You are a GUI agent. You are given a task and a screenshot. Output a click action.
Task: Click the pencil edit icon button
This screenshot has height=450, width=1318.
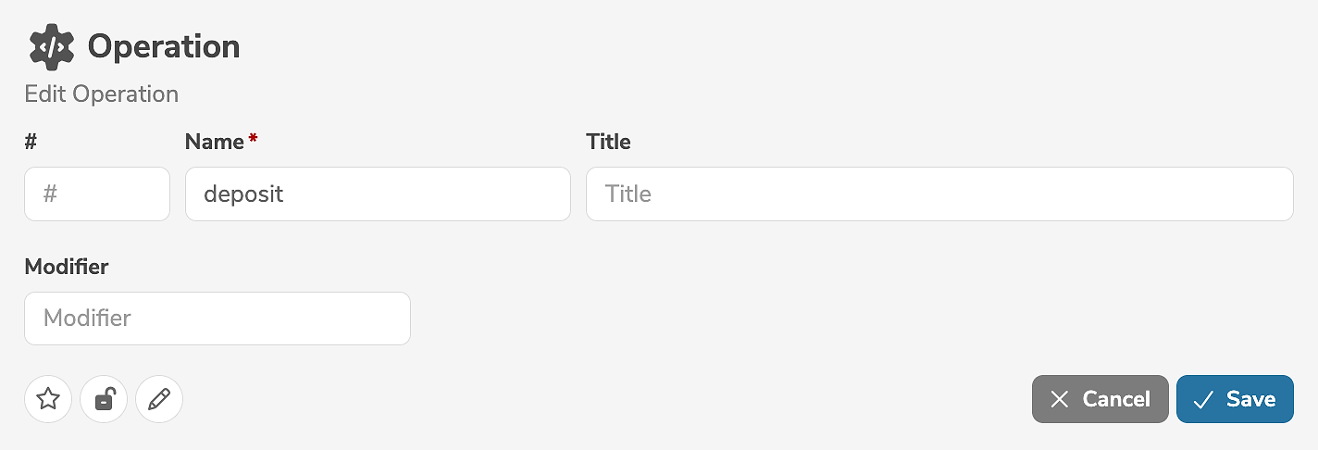[159, 399]
